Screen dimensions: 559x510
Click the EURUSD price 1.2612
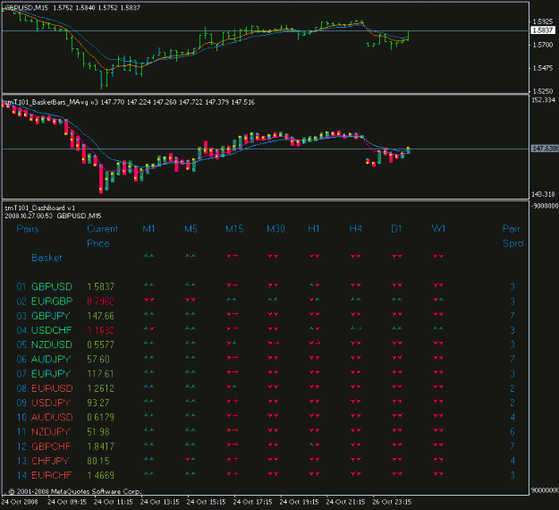click(100, 388)
